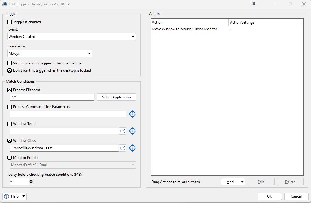Open the Add action dropdown button

[233, 182]
